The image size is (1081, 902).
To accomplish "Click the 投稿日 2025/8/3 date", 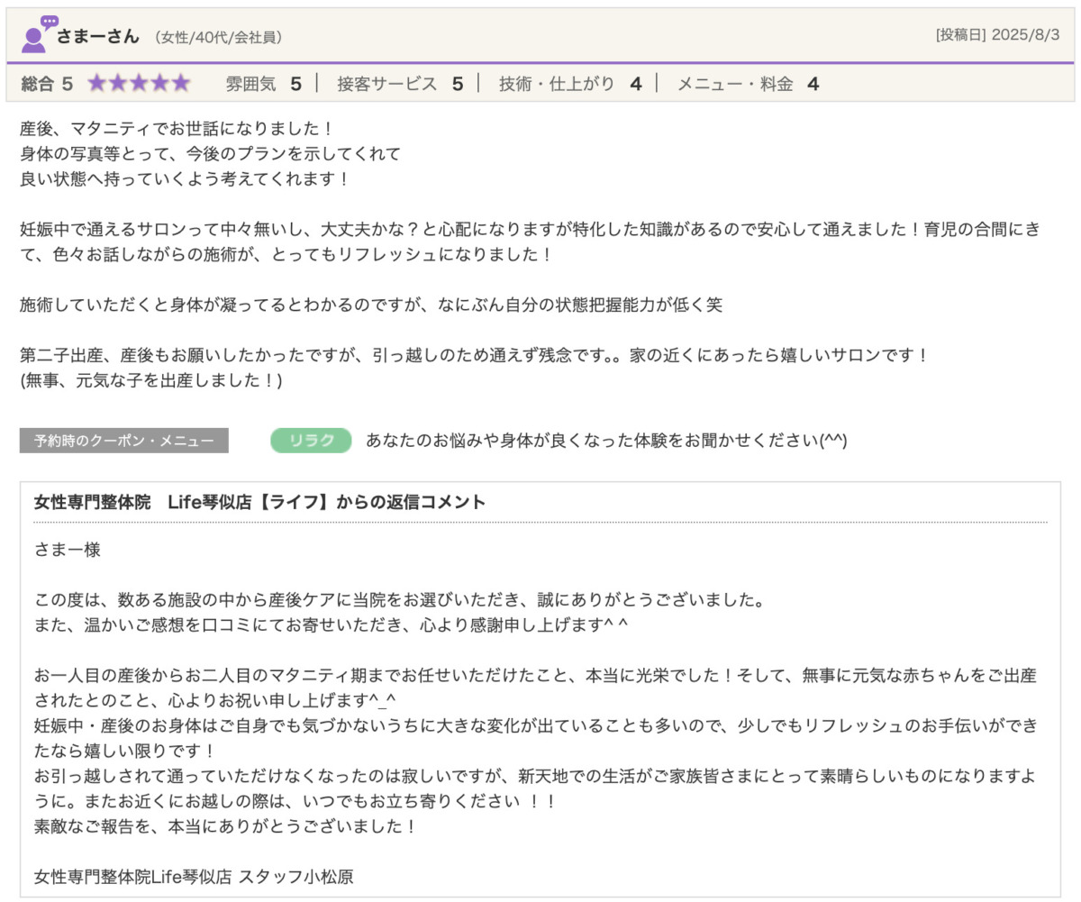I will [997, 36].
